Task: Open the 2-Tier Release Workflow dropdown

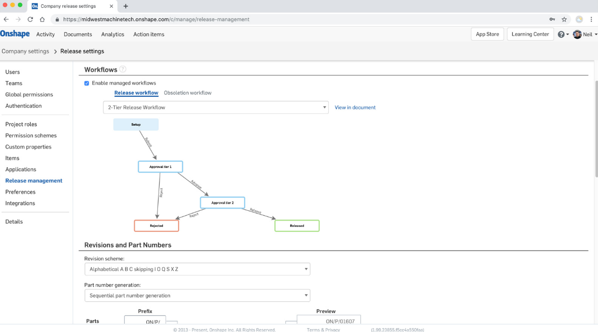Action: click(216, 107)
